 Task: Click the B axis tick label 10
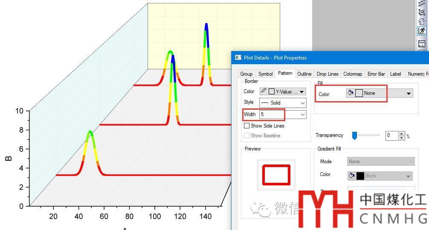pos(19,111)
